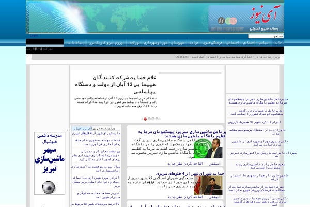The image size is (310, 207).
Task: Open sidebar item about آرزوی دیدن ماشین سازی پرقدرت
Action: click(260, 202)
